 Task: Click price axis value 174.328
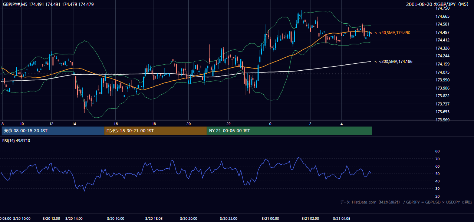pos(442,48)
